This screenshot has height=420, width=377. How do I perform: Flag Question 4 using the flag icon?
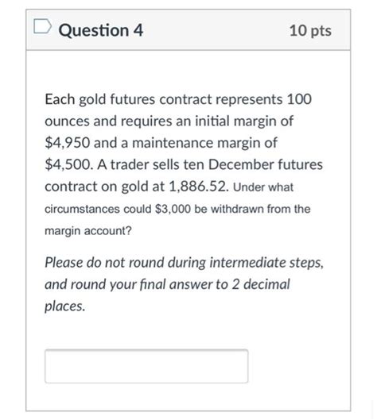pyautogui.click(x=42, y=26)
